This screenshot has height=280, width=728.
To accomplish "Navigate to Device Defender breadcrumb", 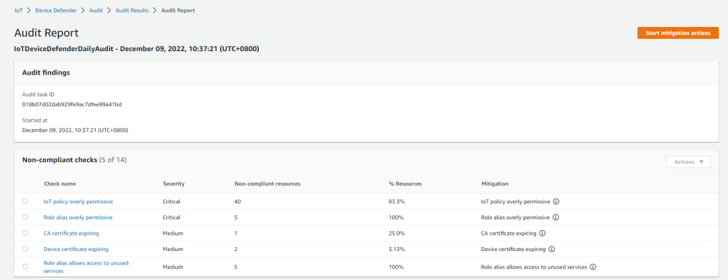I will pyautogui.click(x=55, y=11).
